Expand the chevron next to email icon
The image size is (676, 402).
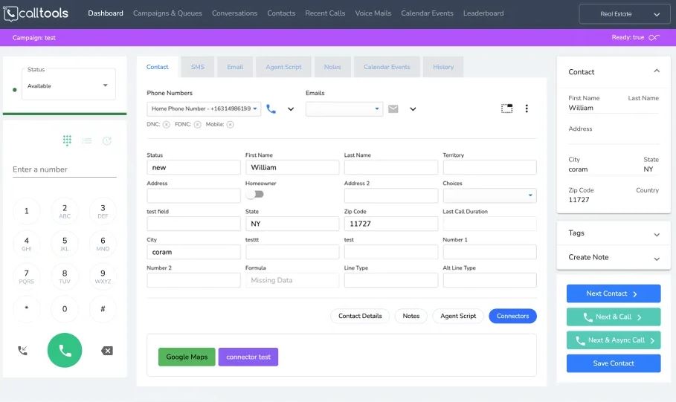coord(413,109)
